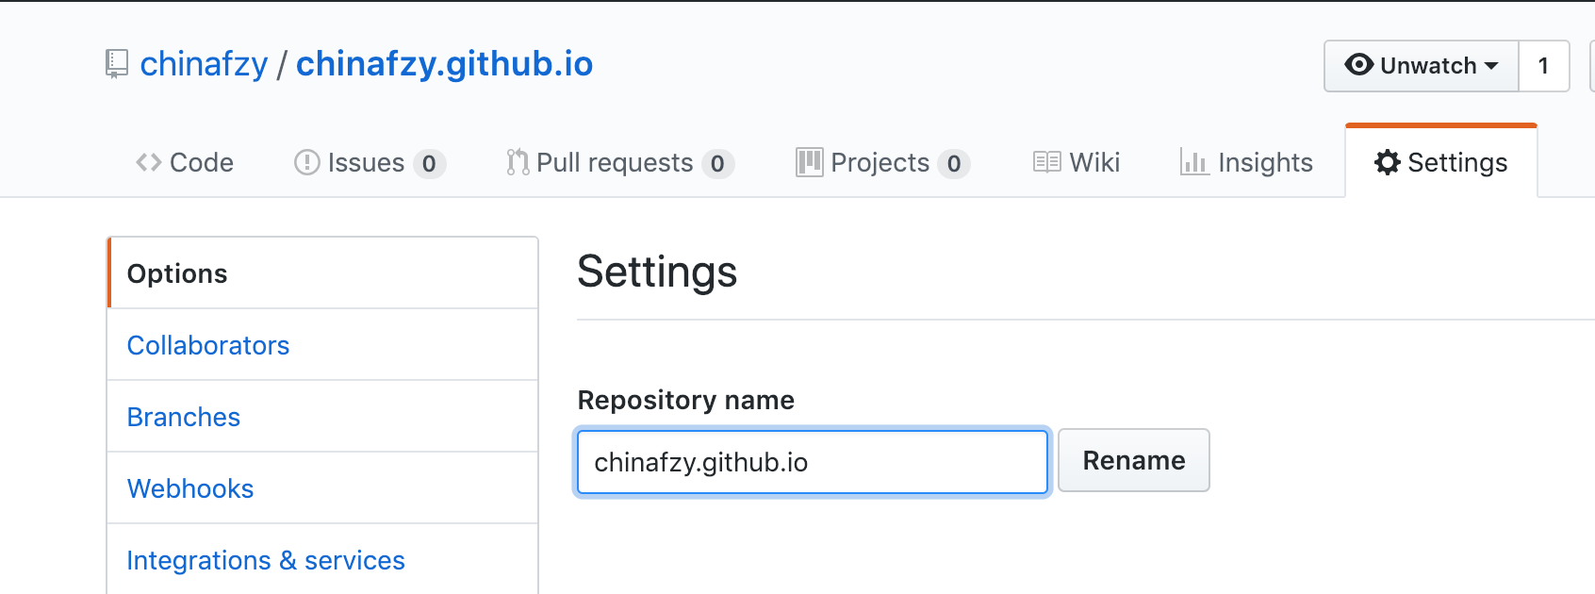Open the chinafzy owner profile link
The image size is (1595, 594).
[204, 64]
